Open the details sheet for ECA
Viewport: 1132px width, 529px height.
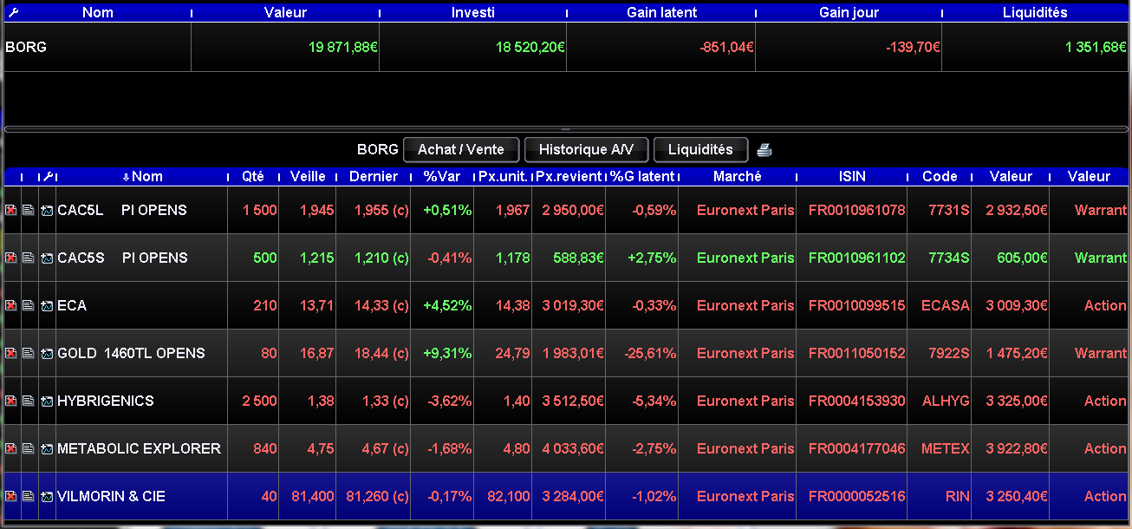tap(29, 305)
